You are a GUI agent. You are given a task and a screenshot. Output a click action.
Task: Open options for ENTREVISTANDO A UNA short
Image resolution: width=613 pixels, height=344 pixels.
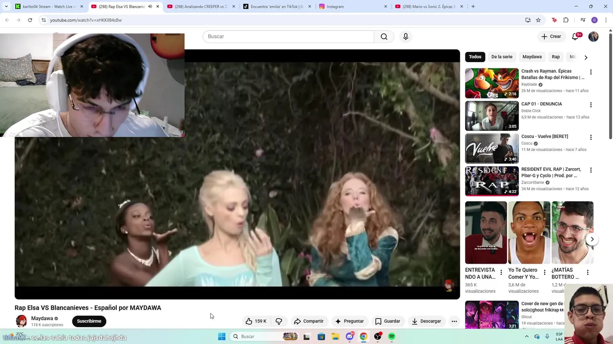(x=501, y=272)
